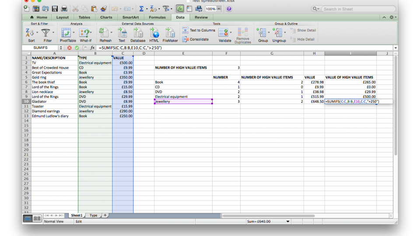Expand the Validate dropdown arrow
The image size is (420, 236).
(x=231, y=33)
